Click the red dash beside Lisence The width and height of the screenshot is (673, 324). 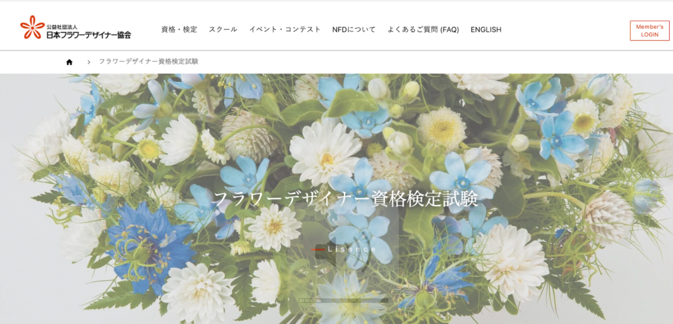click(x=318, y=249)
